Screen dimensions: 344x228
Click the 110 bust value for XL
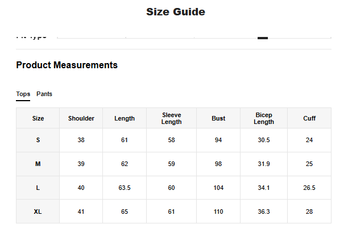click(218, 212)
